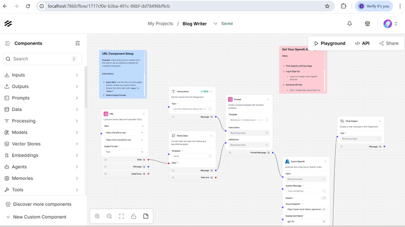Viewport: 405px width, 227px height.
Task: Toggle visibility of Prompt Message output
Action: tap(230, 153)
